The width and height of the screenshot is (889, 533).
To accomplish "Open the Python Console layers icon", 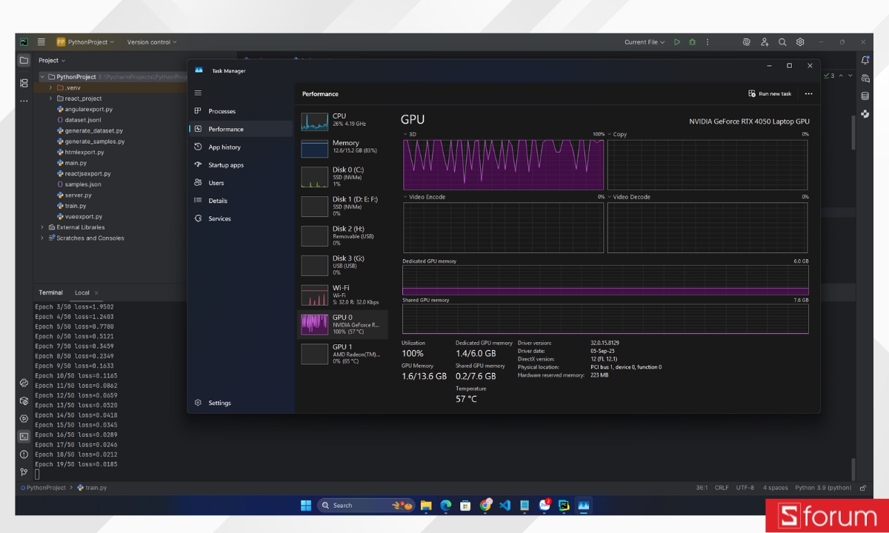I will point(24,400).
